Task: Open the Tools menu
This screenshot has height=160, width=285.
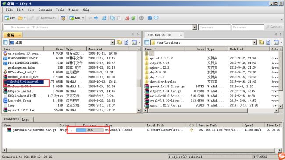Action: (x=60, y=10)
